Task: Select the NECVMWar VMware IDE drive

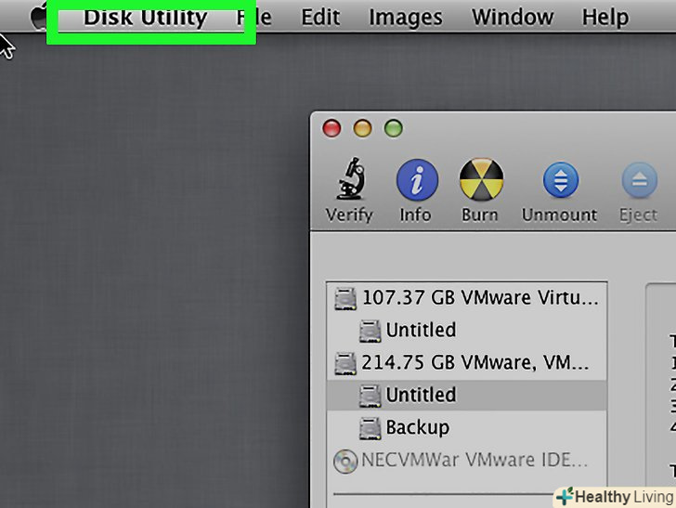Action: coord(467,460)
